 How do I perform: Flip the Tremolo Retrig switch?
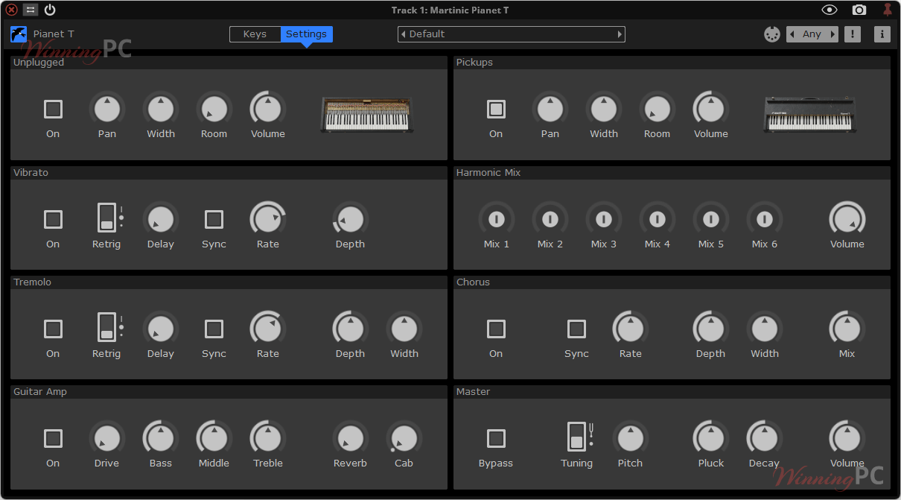pyautogui.click(x=106, y=327)
